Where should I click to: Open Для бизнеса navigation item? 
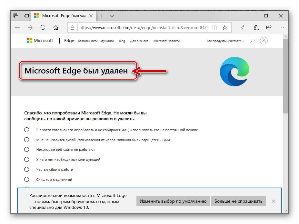pos(139,41)
